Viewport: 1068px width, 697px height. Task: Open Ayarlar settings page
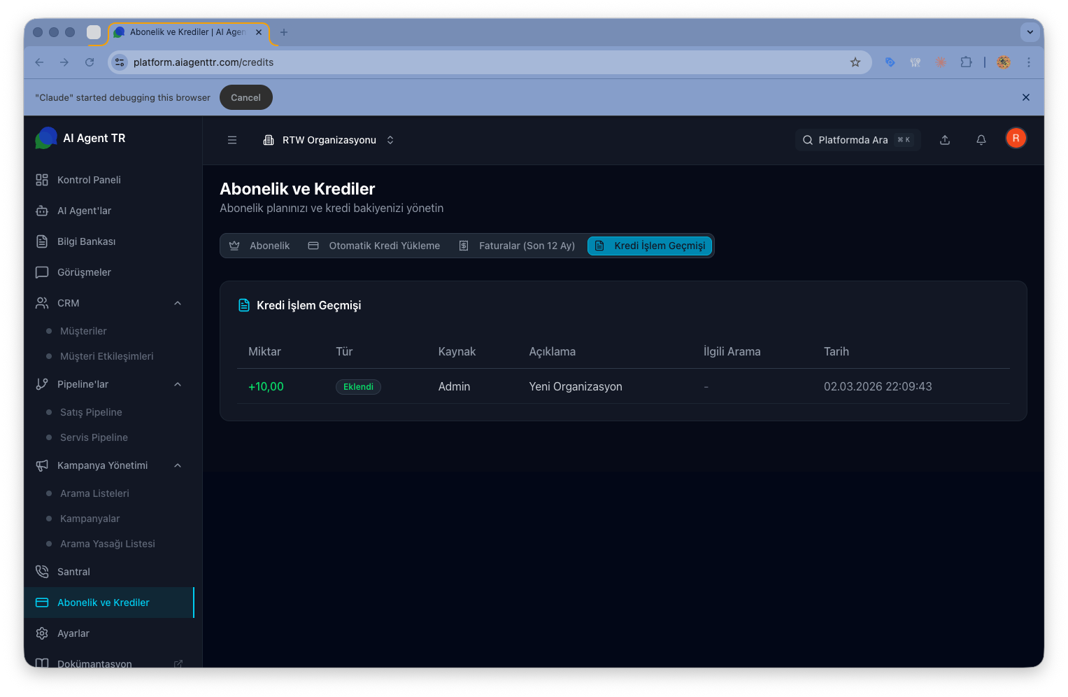pos(109,633)
